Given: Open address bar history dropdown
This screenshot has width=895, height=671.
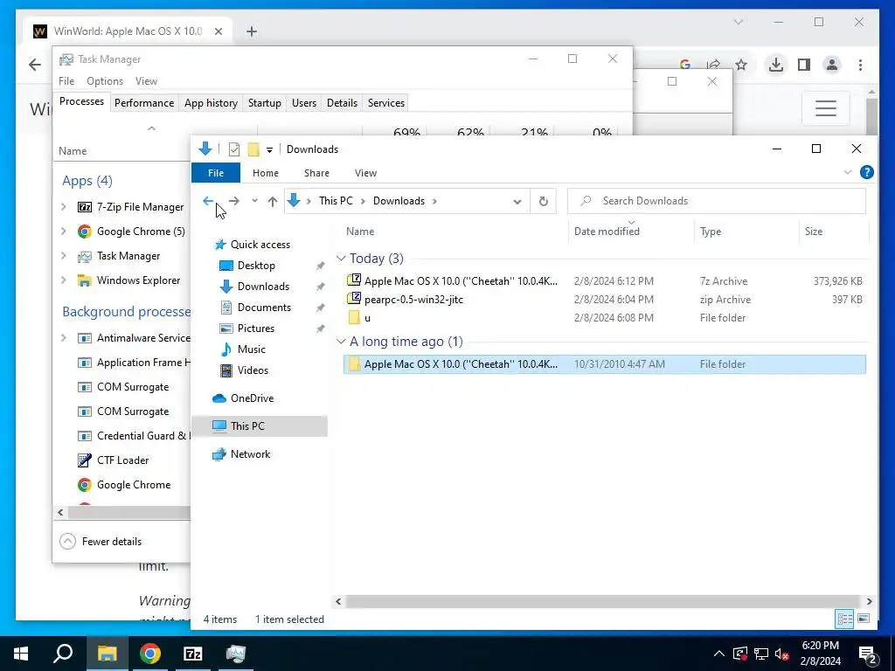Looking at the screenshot, I should [517, 201].
